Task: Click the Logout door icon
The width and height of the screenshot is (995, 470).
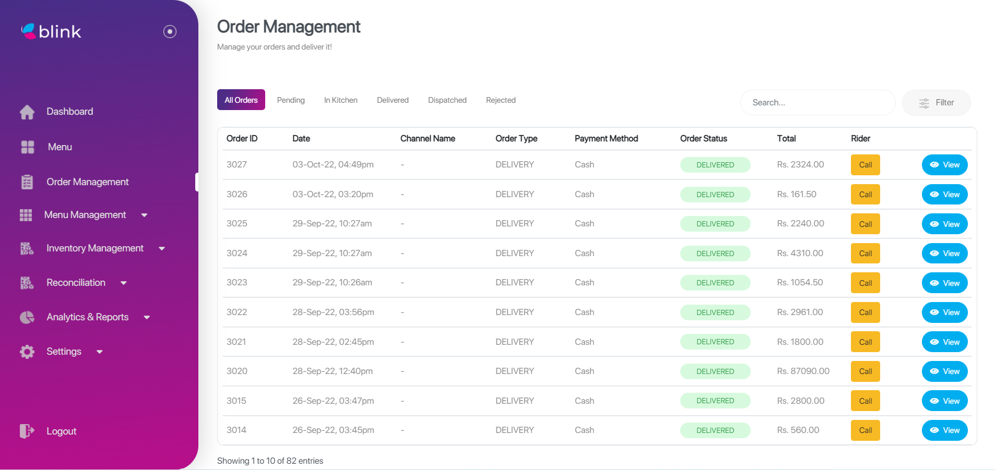Action: click(27, 431)
